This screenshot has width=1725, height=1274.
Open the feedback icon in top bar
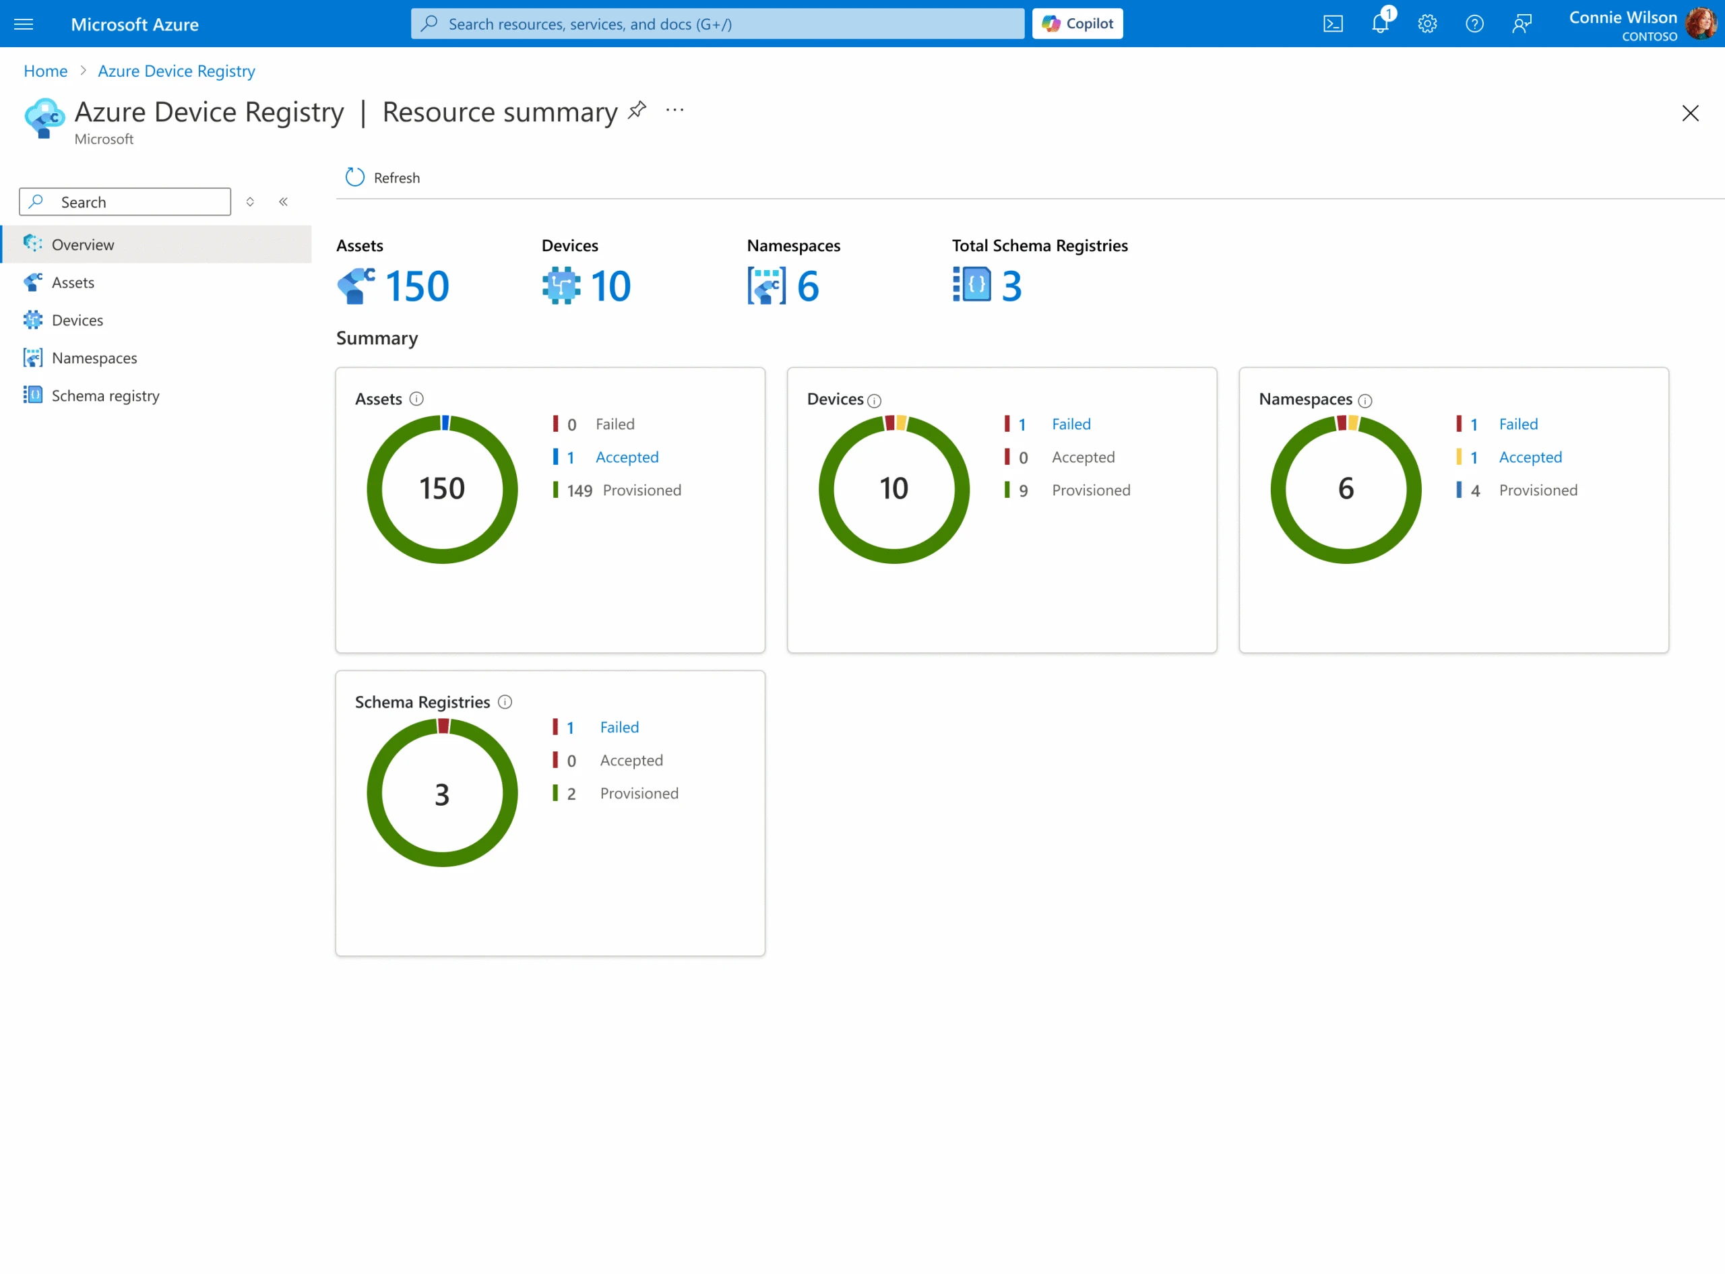pos(1522,23)
